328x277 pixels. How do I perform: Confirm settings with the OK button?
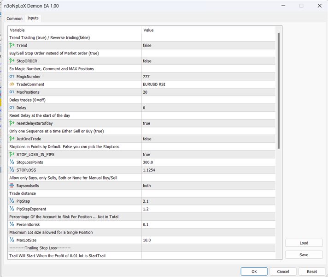point(254,271)
